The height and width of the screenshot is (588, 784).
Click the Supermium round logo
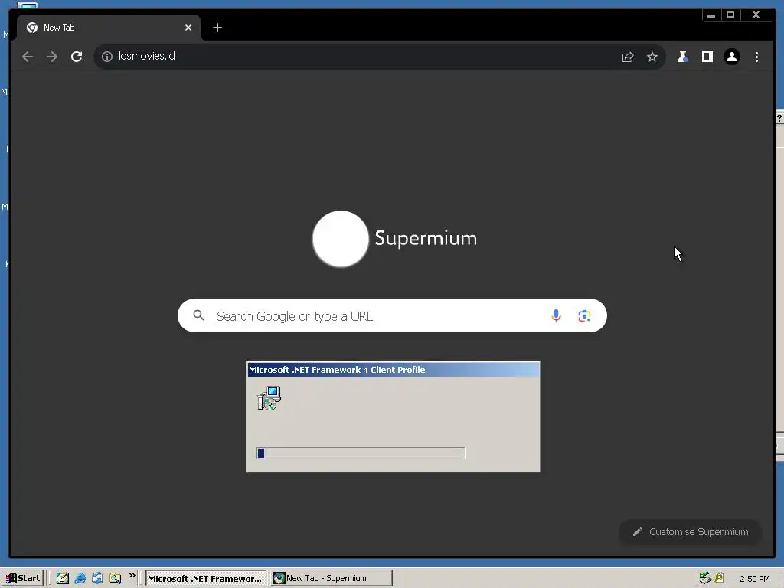pyautogui.click(x=341, y=239)
